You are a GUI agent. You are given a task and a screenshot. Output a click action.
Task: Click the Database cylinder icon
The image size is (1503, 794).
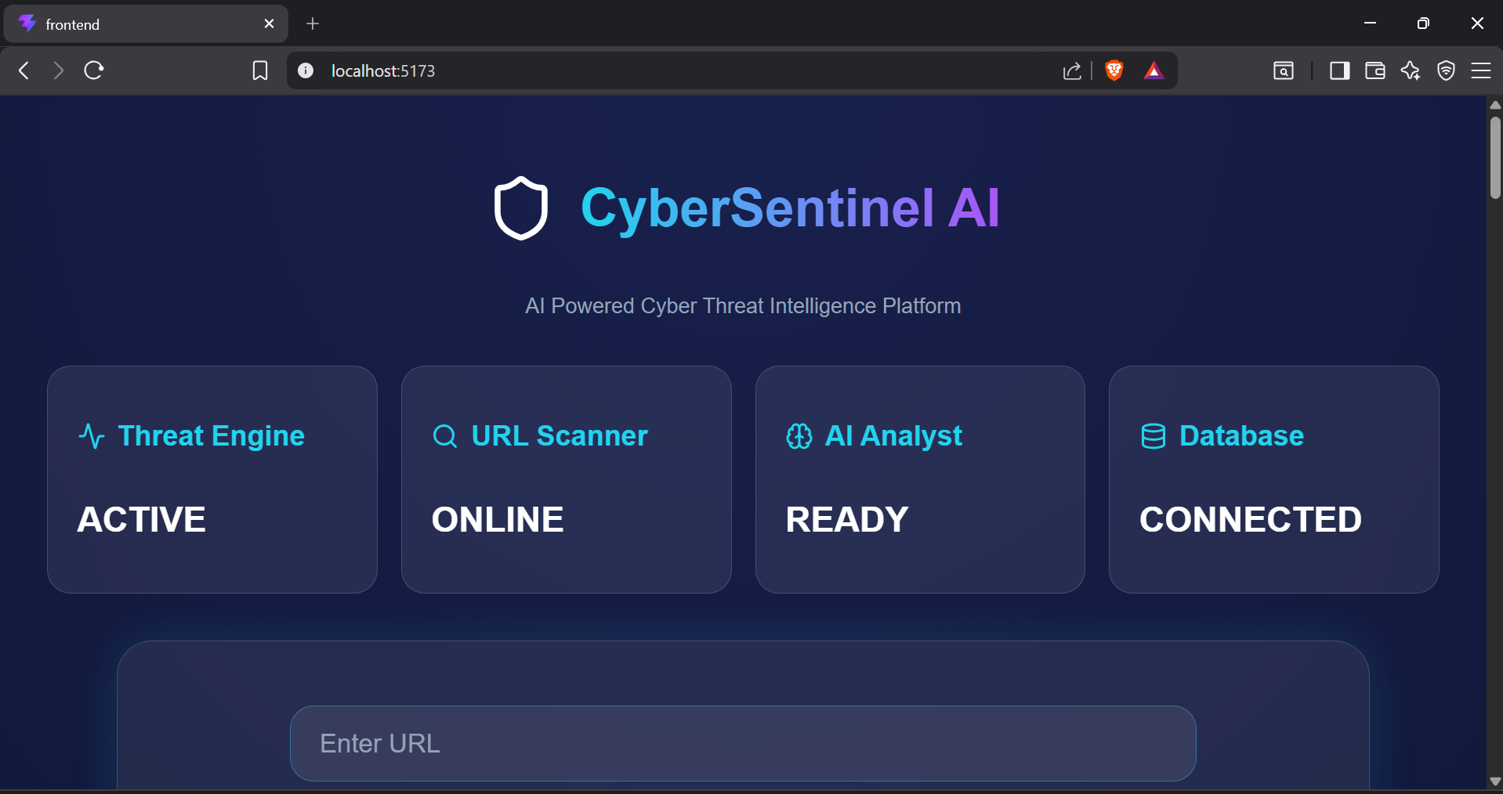[1154, 436]
